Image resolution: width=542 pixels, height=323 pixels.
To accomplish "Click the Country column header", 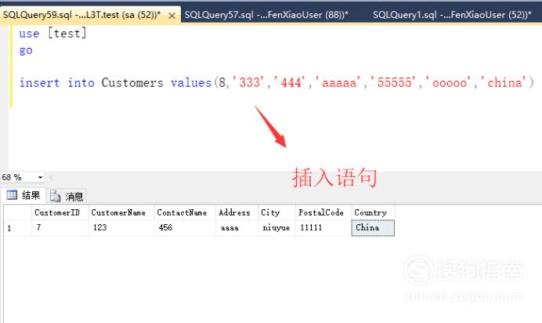I will click(x=373, y=212).
